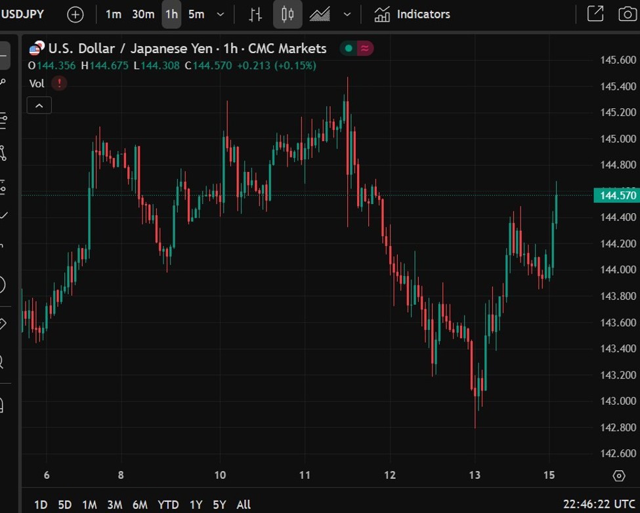The width and height of the screenshot is (640, 513).
Task: Open the symbol compare plus icon
Action: pos(75,14)
